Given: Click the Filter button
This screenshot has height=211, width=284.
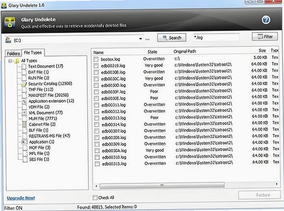Looking at the screenshot, I should click(x=265, y=36).
